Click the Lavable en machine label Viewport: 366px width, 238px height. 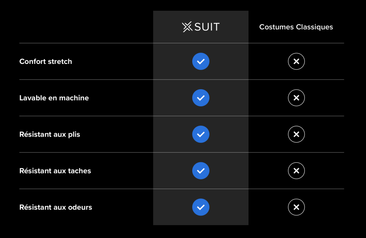(x=54, y=98)
